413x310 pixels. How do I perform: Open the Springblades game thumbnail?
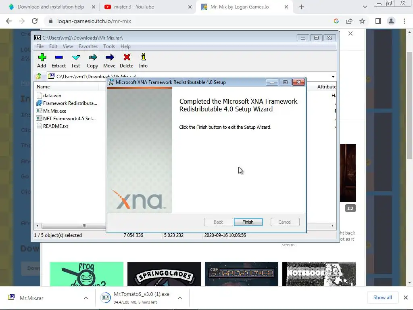point(164,274)
